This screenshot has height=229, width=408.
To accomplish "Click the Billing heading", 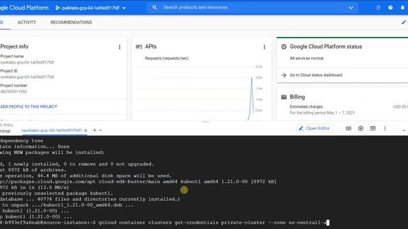I will point(297,97).
